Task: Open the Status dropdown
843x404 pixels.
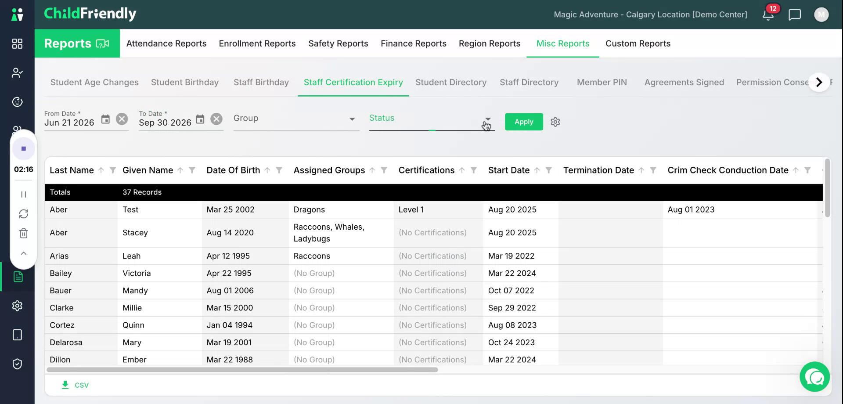Action: (432, 119)
